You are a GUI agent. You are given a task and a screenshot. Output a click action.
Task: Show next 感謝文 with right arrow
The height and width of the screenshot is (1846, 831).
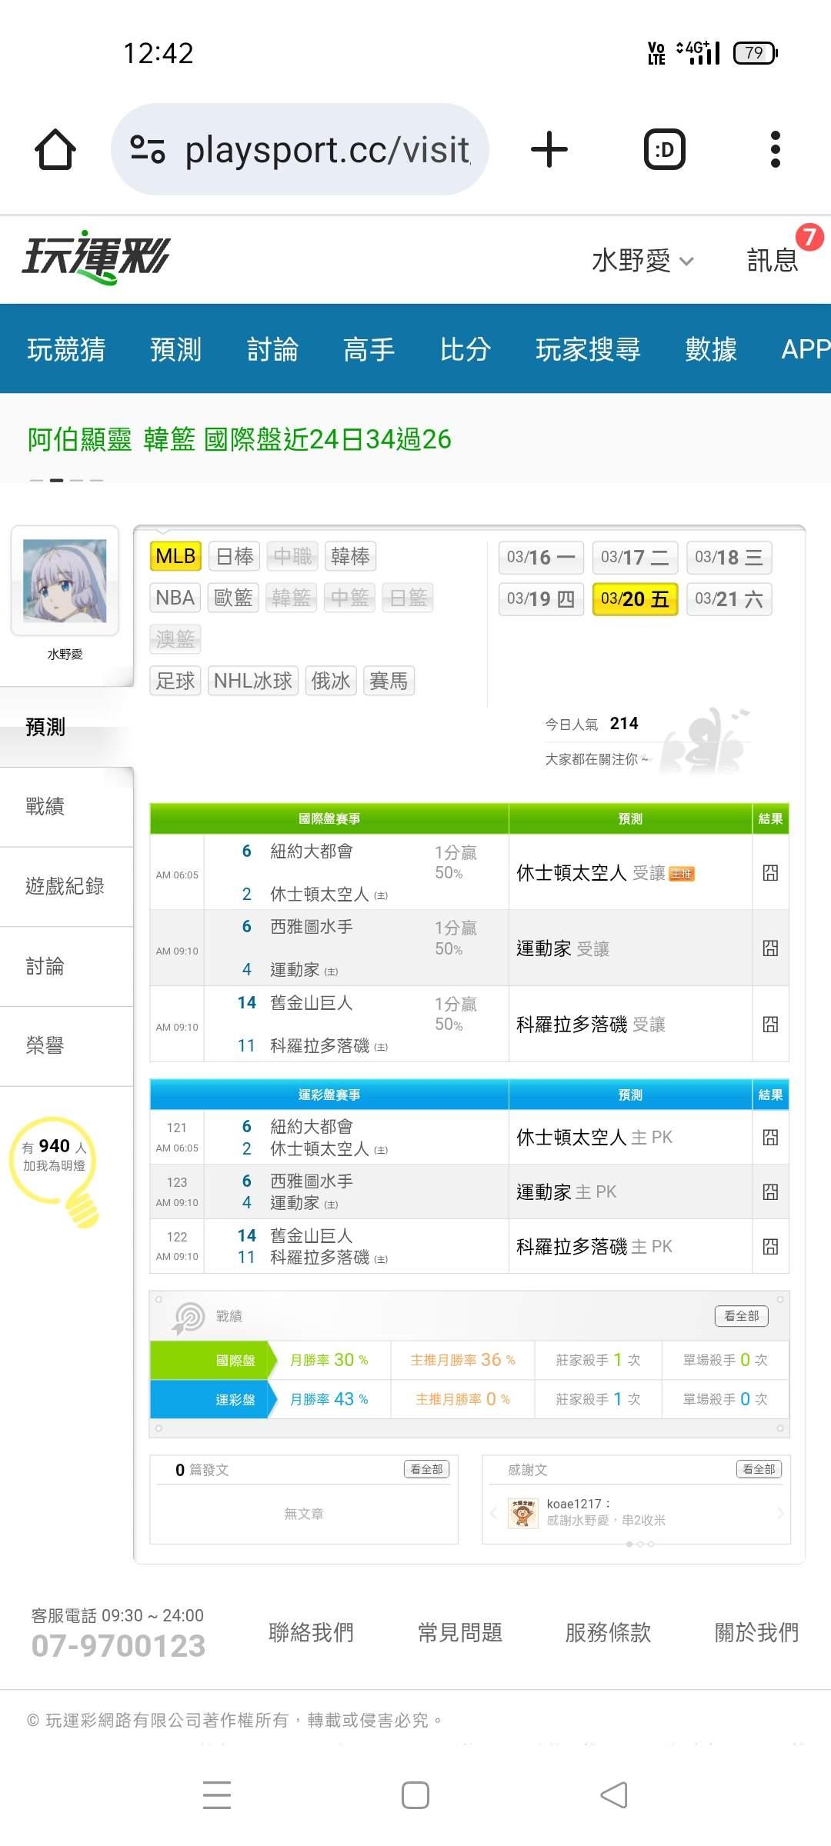click(780, 1513)
